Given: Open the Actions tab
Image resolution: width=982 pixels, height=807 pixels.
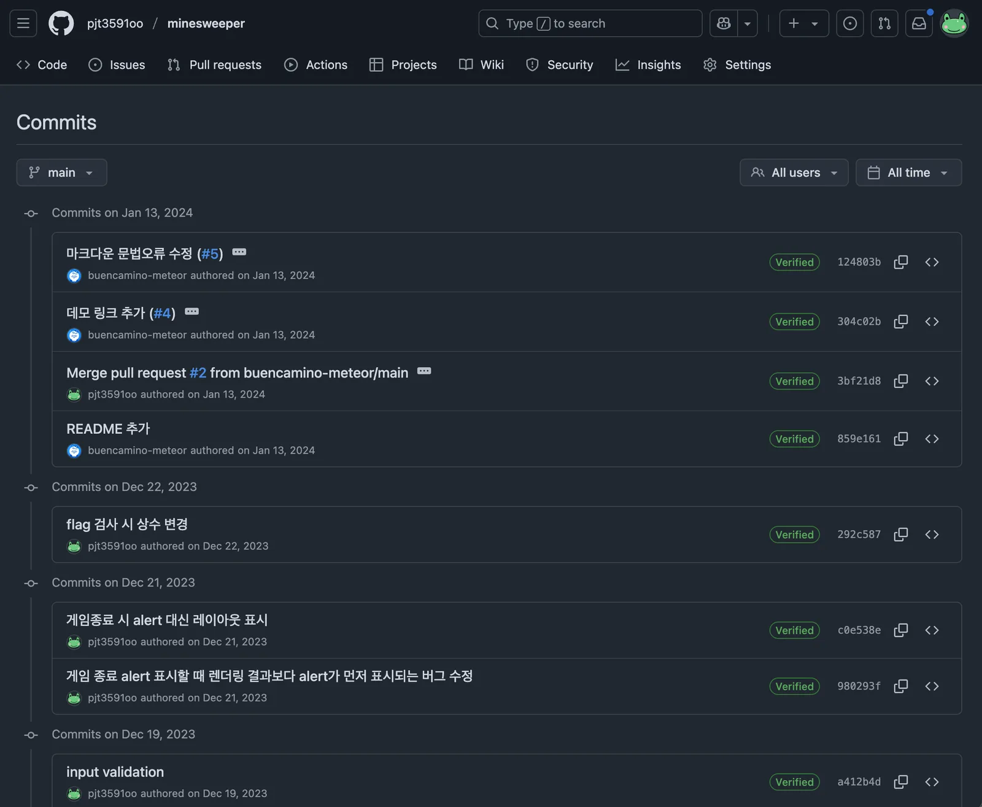Looking at the screenshot, I should coord(316,64).
